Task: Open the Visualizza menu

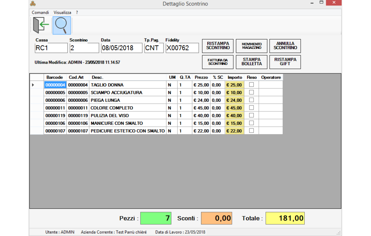Action: pos(62,12)
